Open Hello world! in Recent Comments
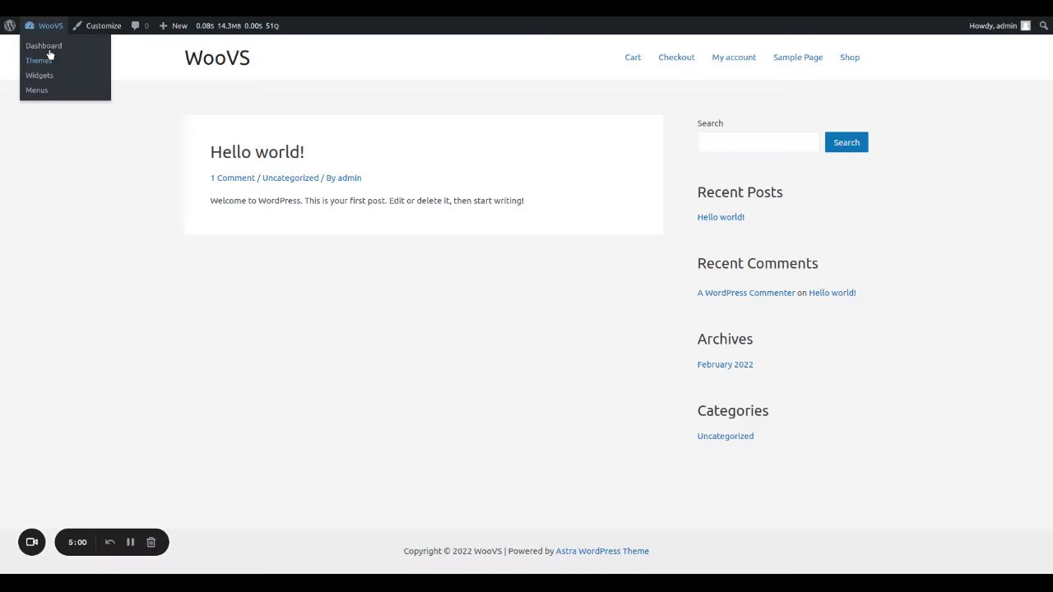 pos(832,293)
